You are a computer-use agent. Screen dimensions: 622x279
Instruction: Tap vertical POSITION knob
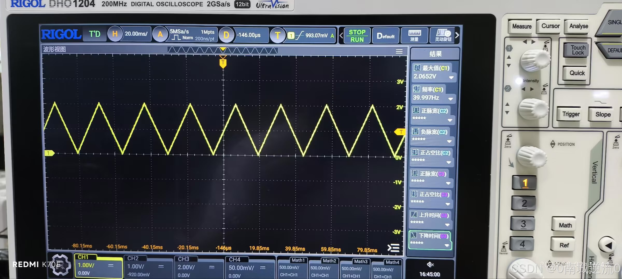532,156
